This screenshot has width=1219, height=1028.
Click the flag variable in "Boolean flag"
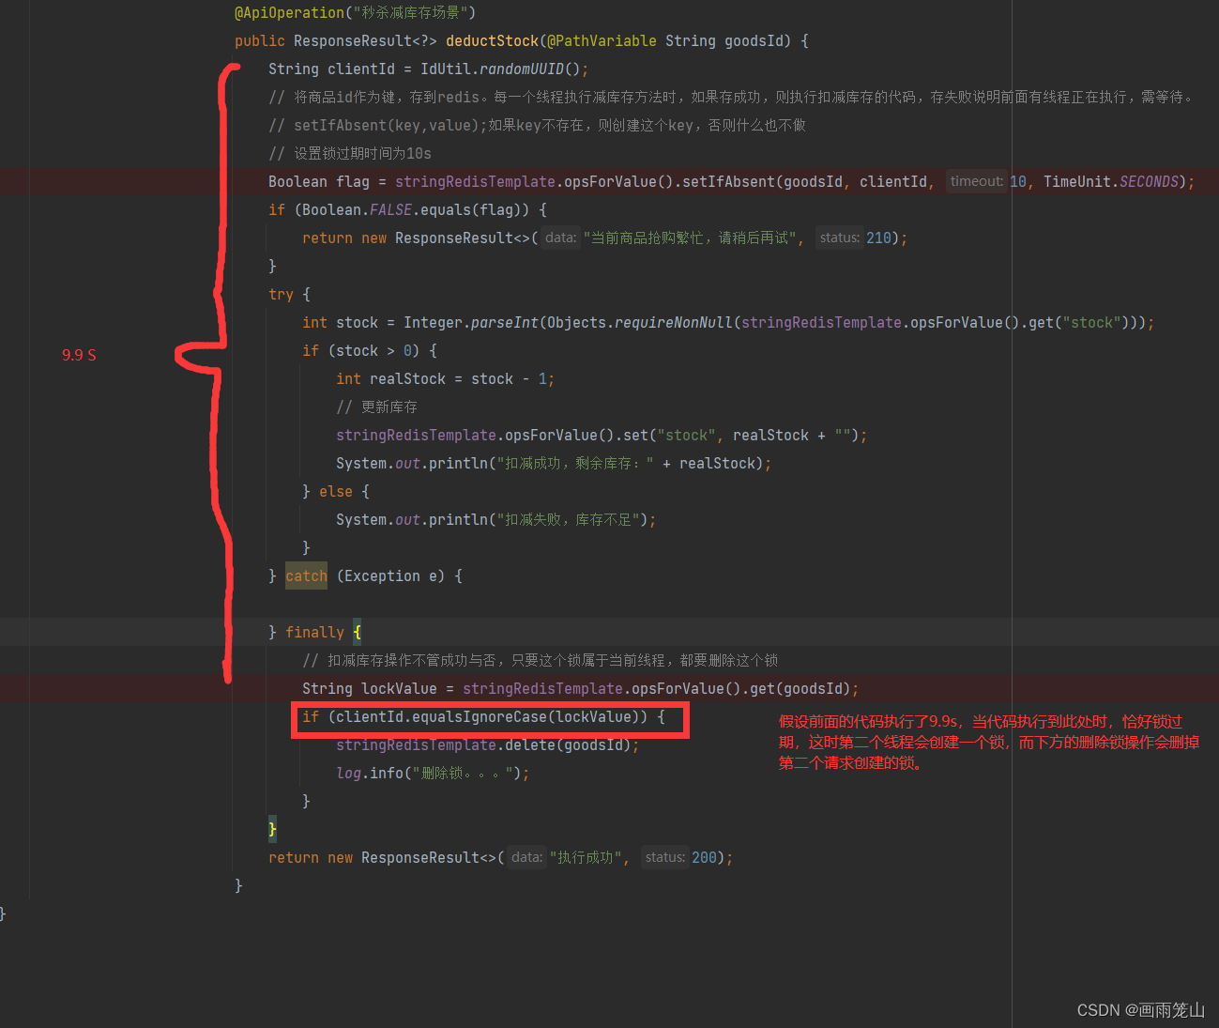click(353, 181)
